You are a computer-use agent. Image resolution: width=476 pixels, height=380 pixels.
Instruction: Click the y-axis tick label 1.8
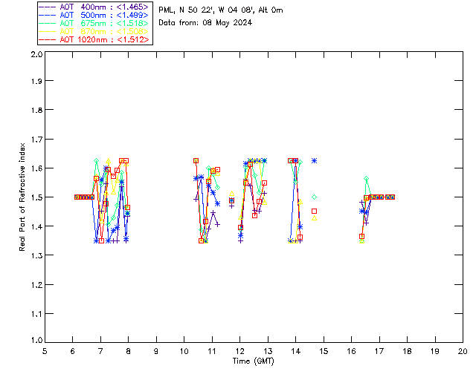point(36,110)
